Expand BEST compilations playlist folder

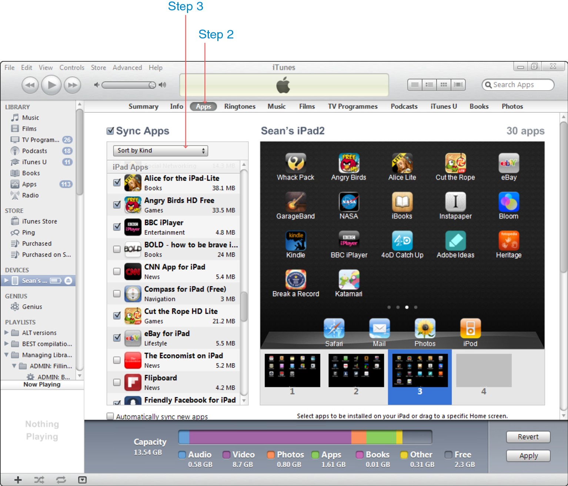point(6,344)
